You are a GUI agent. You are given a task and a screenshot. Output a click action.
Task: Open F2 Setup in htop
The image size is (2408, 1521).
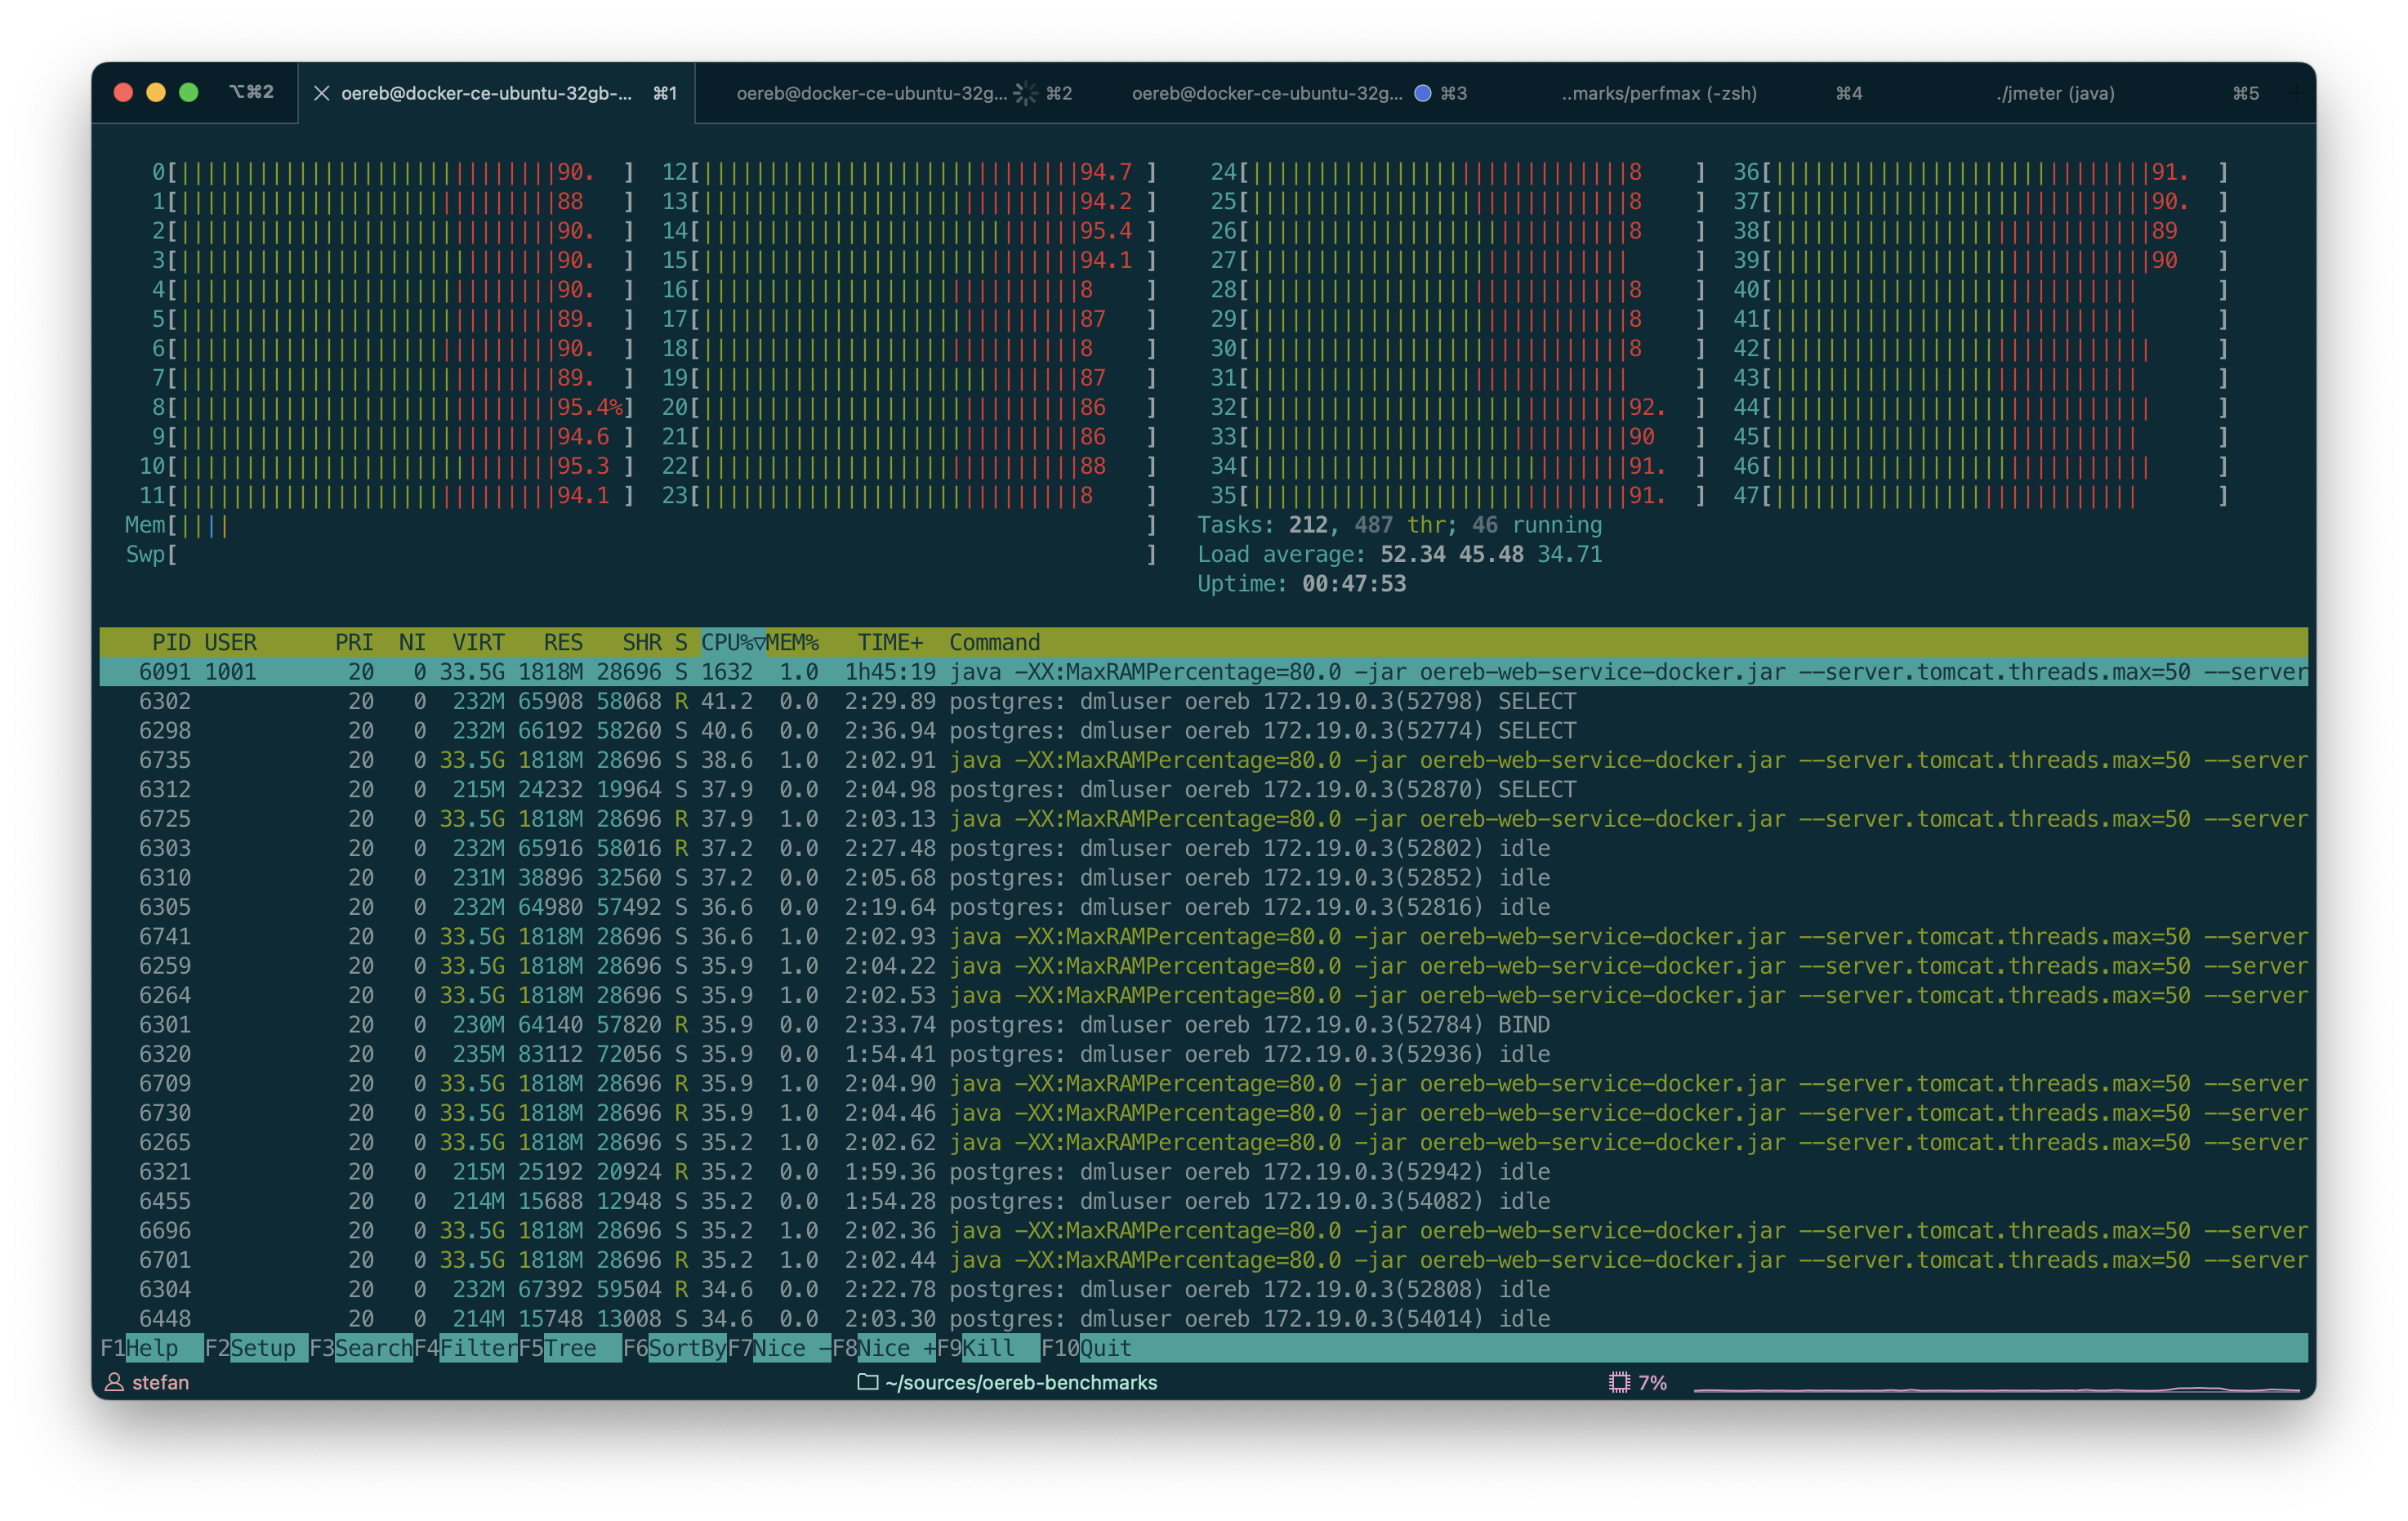256,1348
